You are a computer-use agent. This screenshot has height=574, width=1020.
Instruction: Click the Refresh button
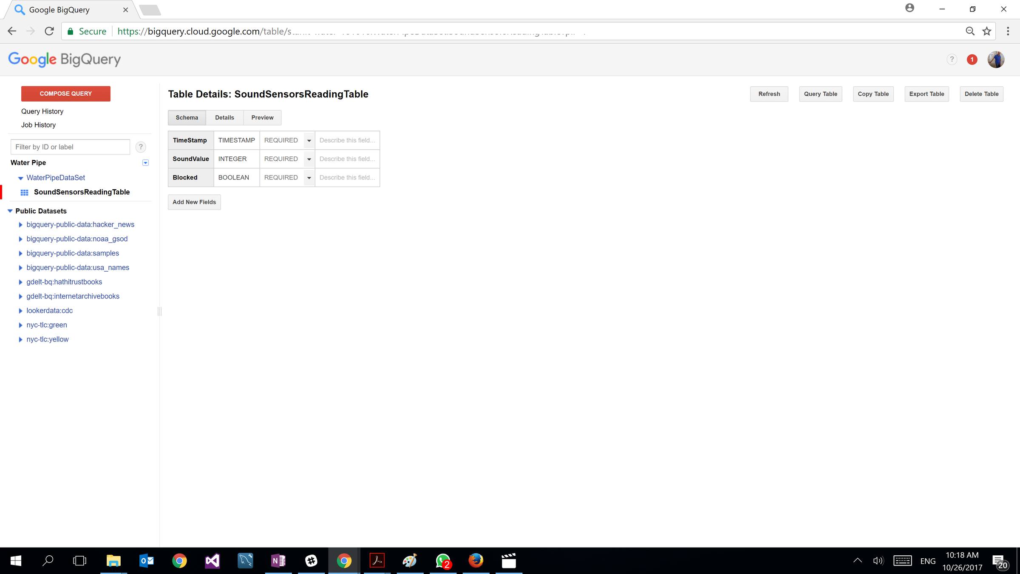coord(769,94)
